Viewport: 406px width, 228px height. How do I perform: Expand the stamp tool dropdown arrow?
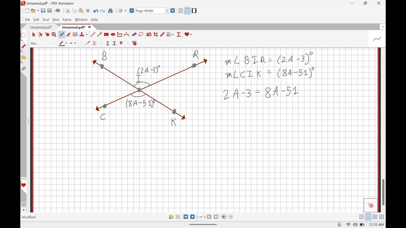tap(87, 35)
